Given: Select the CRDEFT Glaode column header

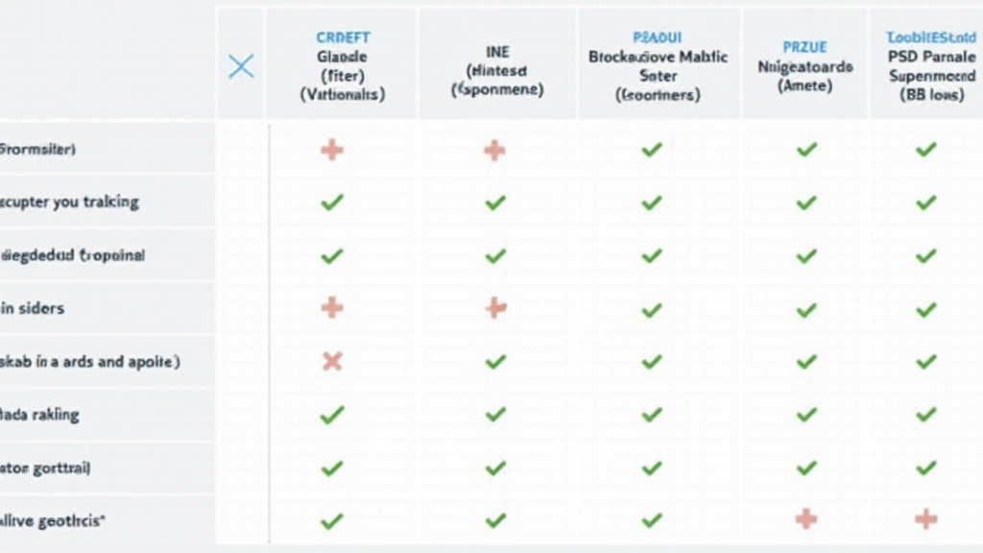Looking at the screenshot, I should click(x=343, y=66).
